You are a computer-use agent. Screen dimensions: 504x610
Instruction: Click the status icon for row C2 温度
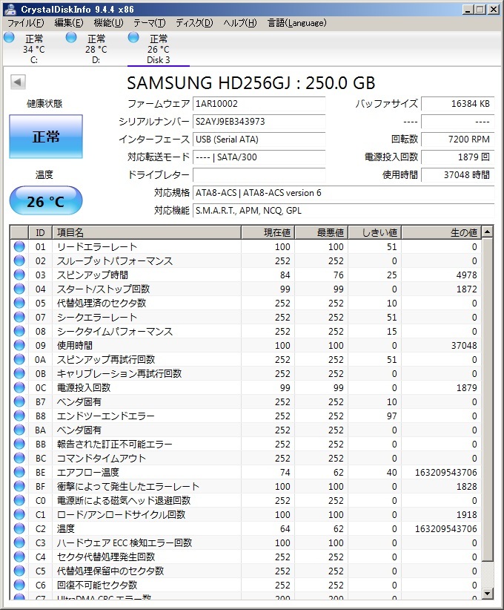19,528
